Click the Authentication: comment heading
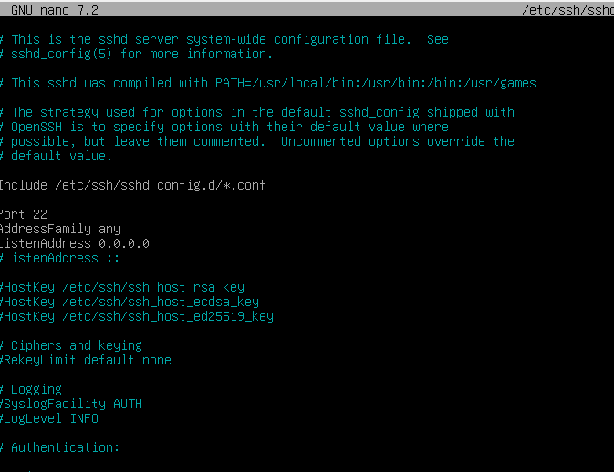 (x=65, y=447)
